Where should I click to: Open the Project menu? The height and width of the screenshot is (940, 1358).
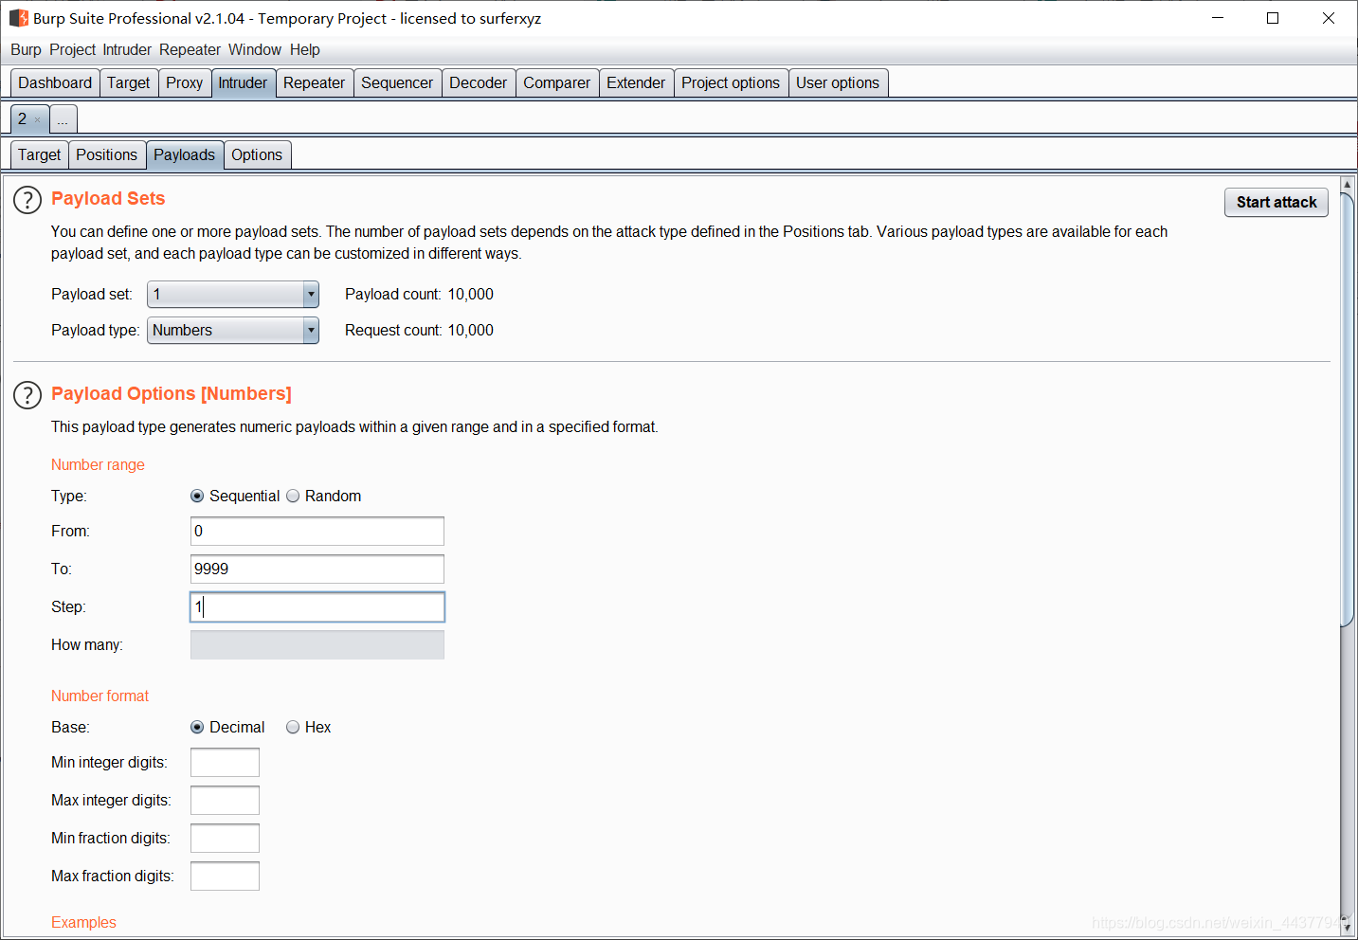pos(72,49)
